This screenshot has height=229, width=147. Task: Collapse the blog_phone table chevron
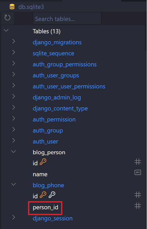pyautogui.click(x=14, y=184)
